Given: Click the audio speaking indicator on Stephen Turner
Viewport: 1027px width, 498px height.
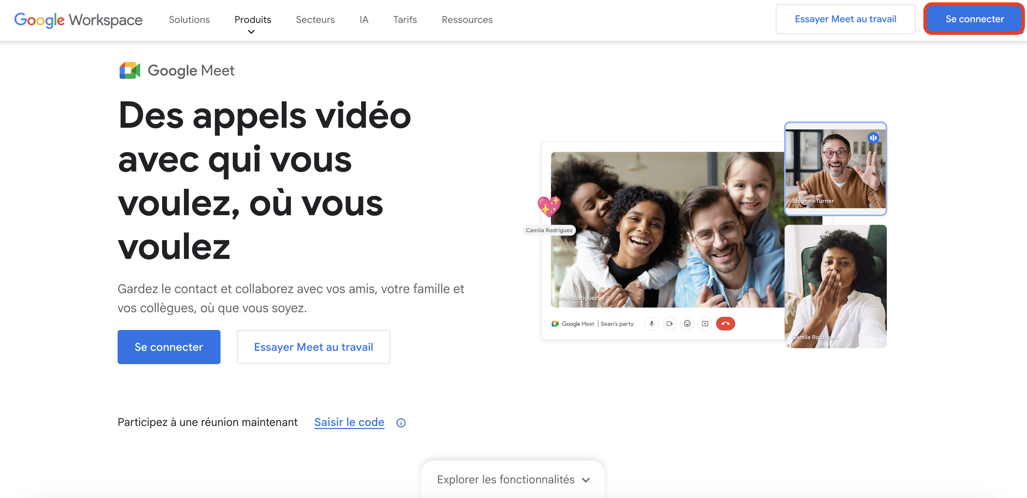Looking at the screenshot, I should click(x=873, y=138).
